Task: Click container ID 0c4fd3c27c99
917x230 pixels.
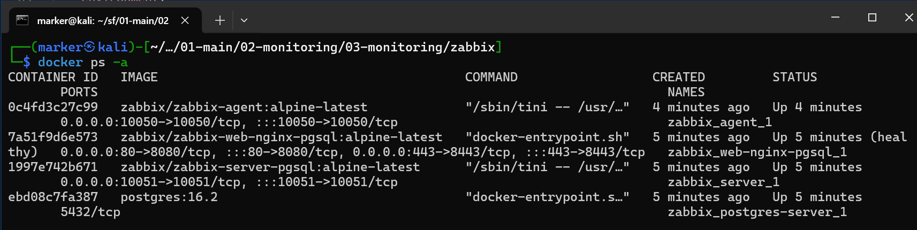Action: [x=53, y=107]
